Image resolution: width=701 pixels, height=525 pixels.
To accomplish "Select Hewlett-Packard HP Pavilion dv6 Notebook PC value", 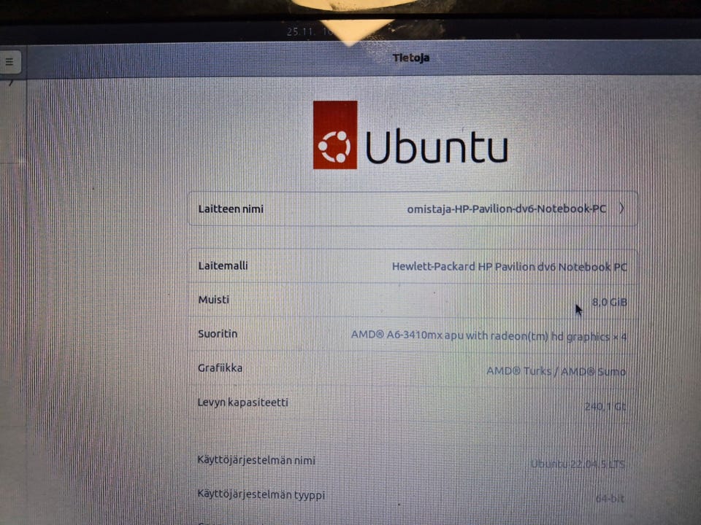I will (509, 267).
